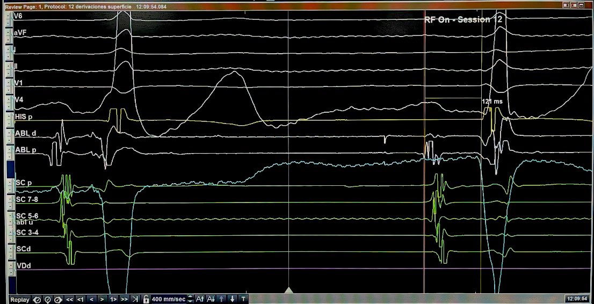Click the 121 ms caliper measurement label
594x304 pixels.
click(x=492, y=102)
